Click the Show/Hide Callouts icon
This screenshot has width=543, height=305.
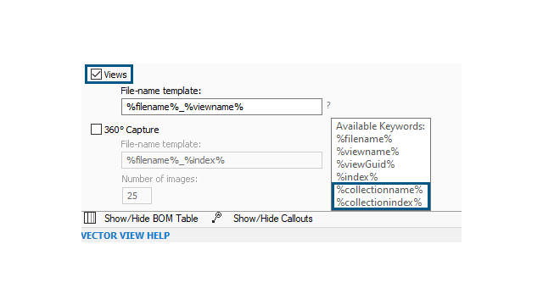click(217, 218)
